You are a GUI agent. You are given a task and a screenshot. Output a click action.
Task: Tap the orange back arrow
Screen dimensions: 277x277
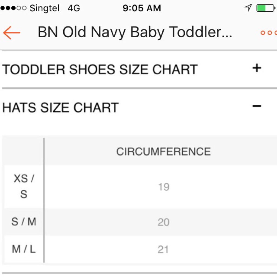pyautogui.click(x=12, y=33)
